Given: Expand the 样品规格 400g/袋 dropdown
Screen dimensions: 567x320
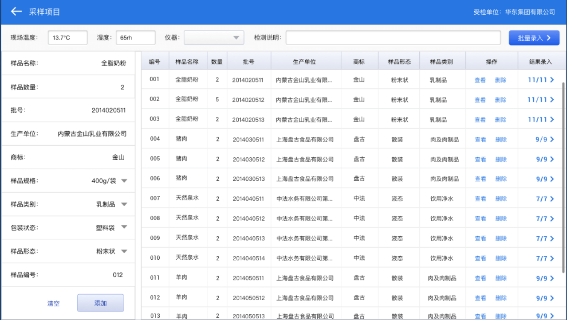Looking at the screenshot, I should [124, 181].
